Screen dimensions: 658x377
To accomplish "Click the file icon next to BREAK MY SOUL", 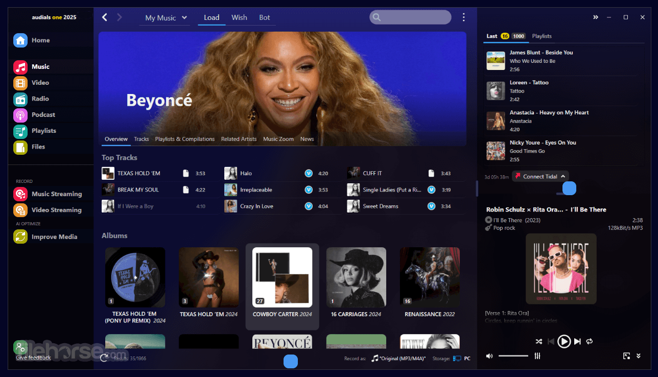I will coord(186,190).
